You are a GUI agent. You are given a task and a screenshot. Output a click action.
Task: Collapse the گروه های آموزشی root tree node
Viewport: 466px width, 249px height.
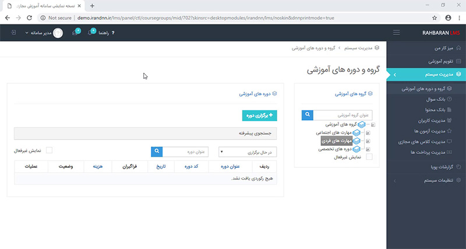[x=373, y=124]
